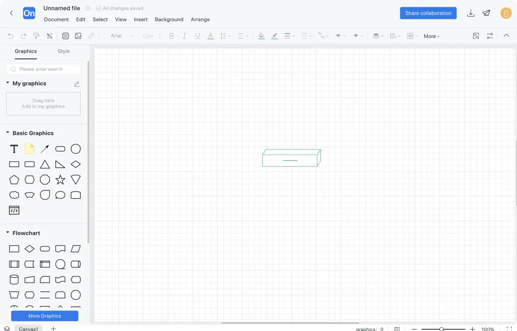
Task: Switch to the Style tab
Action: coord(63,51)
